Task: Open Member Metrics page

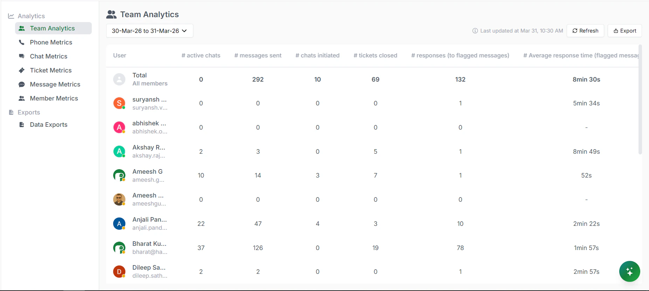Action: (54, 98)
